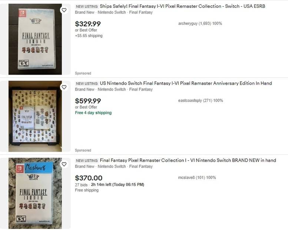Toggle watchlist heart on the mcslave8 listing
The image size is (288, 230).
[x=64, y=164]
